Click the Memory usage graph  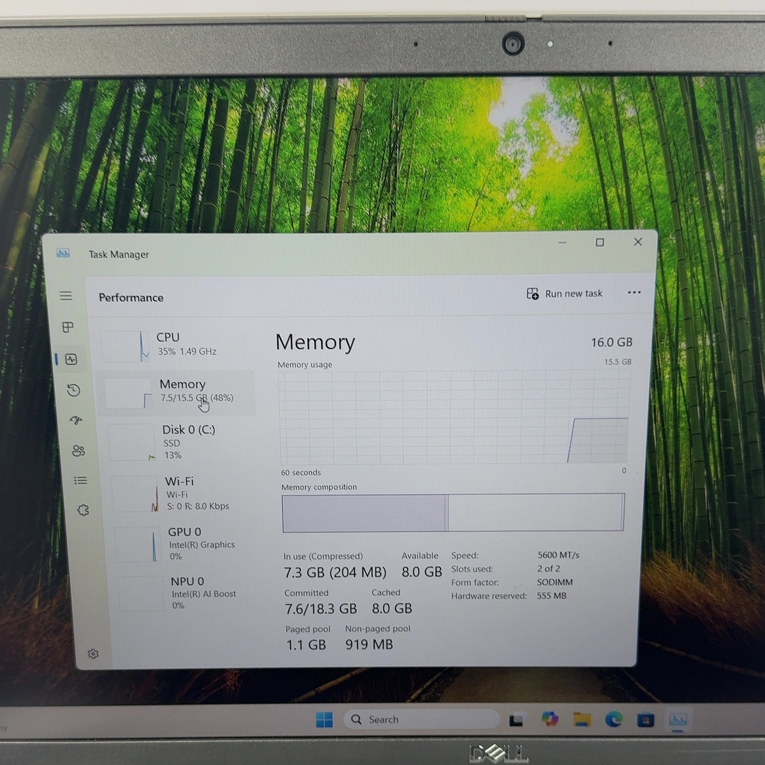click(x=454, y=418)
